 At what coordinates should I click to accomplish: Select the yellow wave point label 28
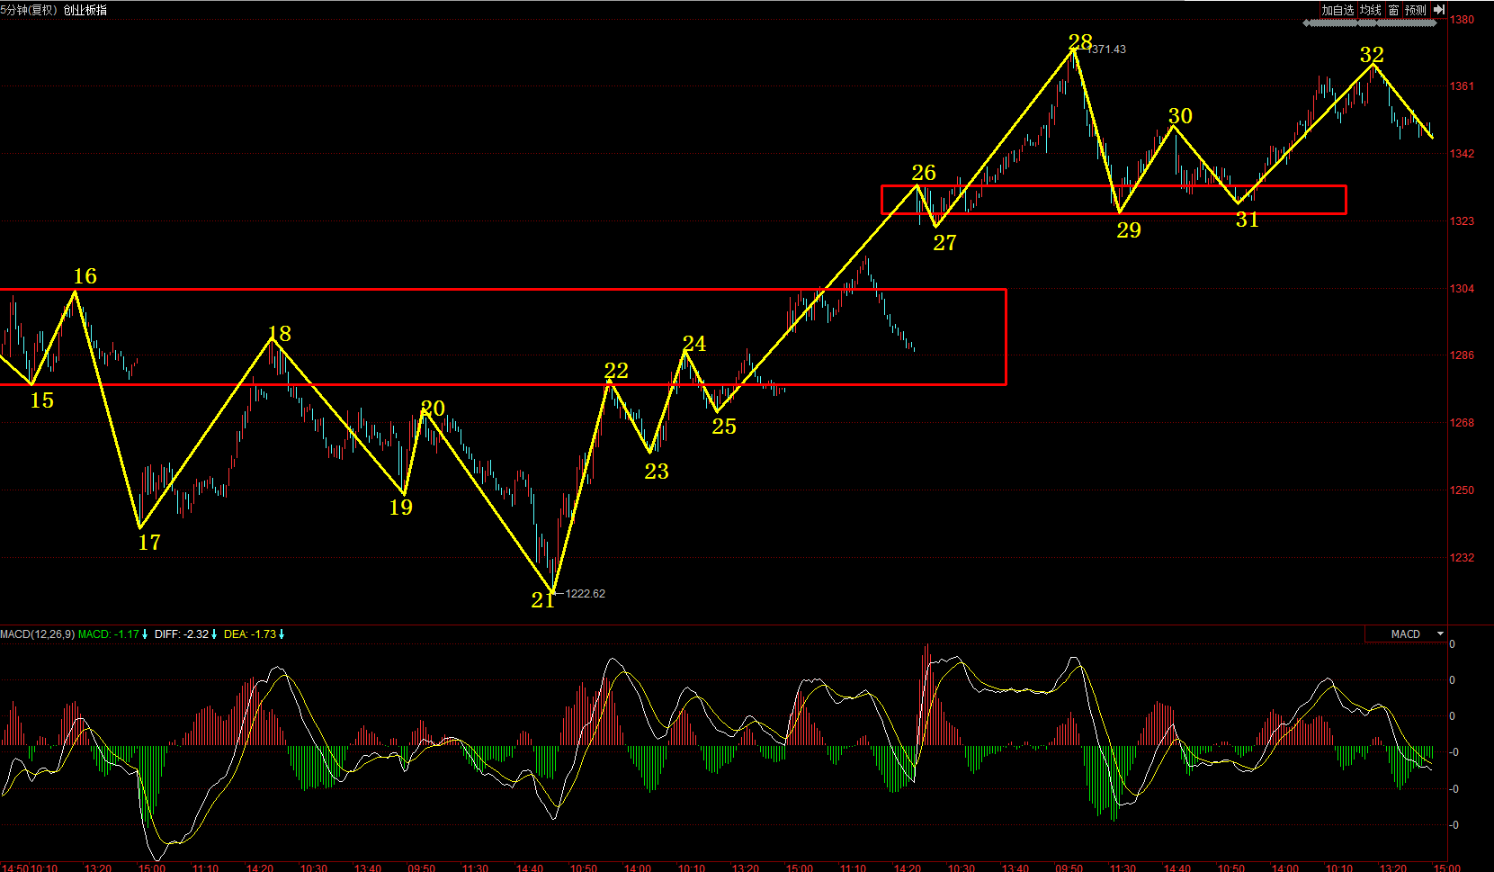[1079, 42]
